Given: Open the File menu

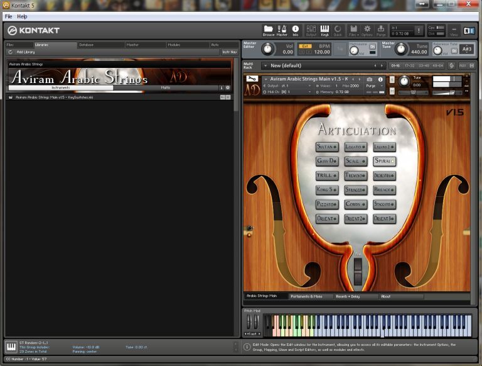Looking at the screenshot, I should [x=8, y=16].
